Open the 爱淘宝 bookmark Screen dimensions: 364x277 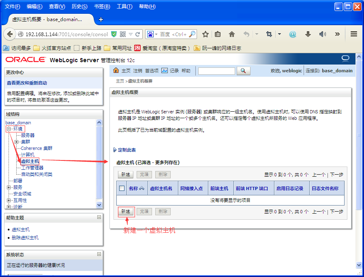[162, 48]
